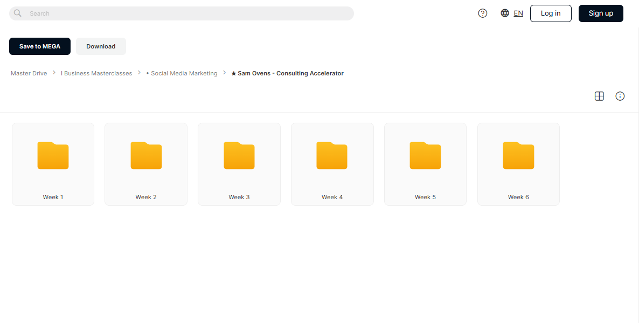Select the Week 2 label

[146, 197]
